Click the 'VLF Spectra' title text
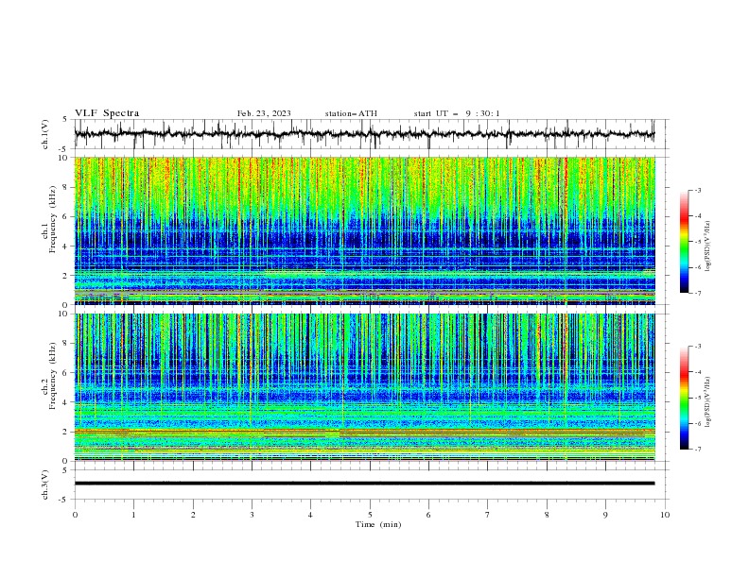Screen dimensions: 749x578 click(107, 113)
